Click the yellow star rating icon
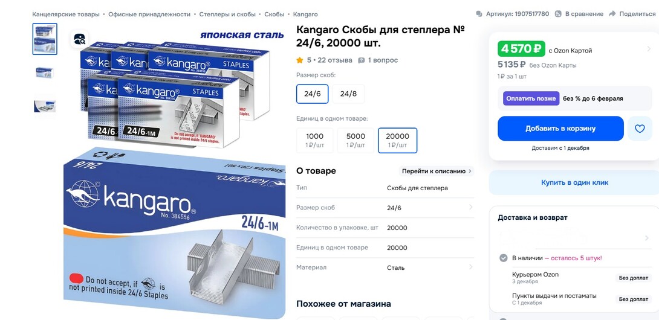Viewport: 659px width, 320px height. pyautogui.click(x=300, y=60)
